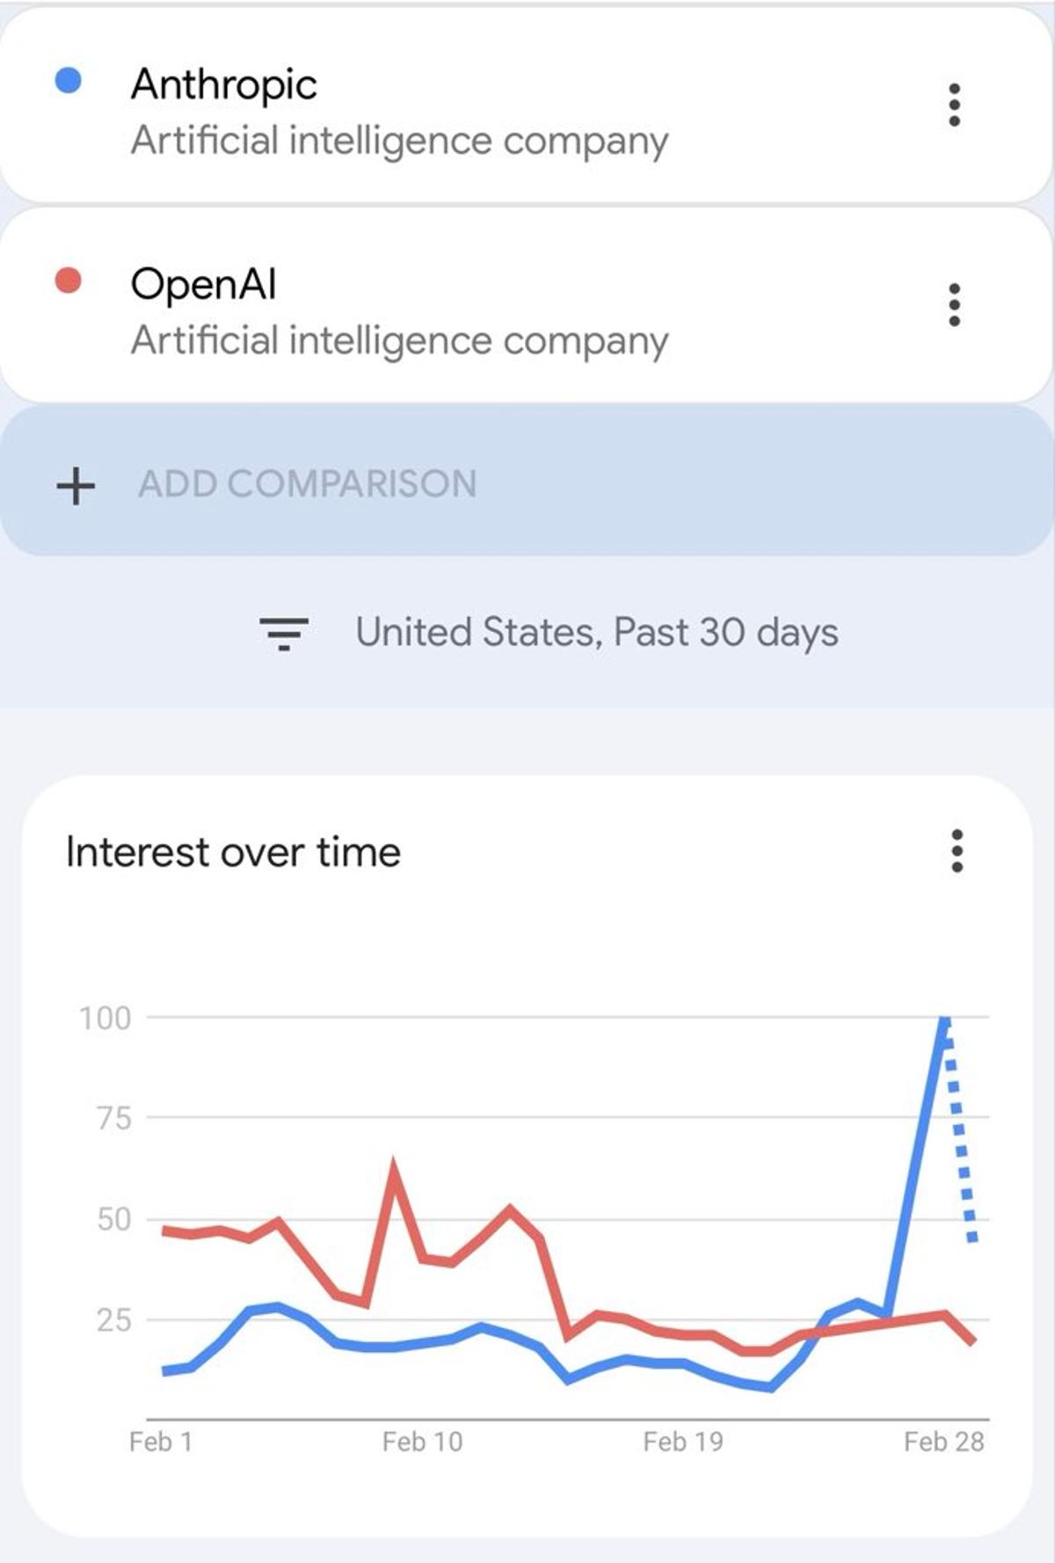This screenshot has height=1563, width=1055.
Task: Open United States, Past 30 days filter
Action: pyautogui.click(x=596, y=633)
